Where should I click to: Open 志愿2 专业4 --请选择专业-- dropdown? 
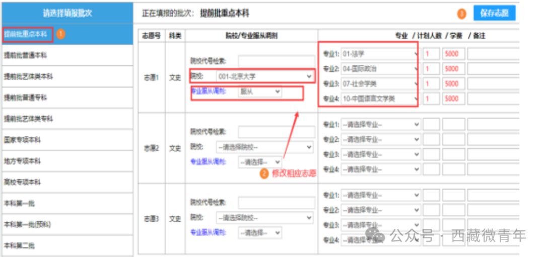[381, 169]
